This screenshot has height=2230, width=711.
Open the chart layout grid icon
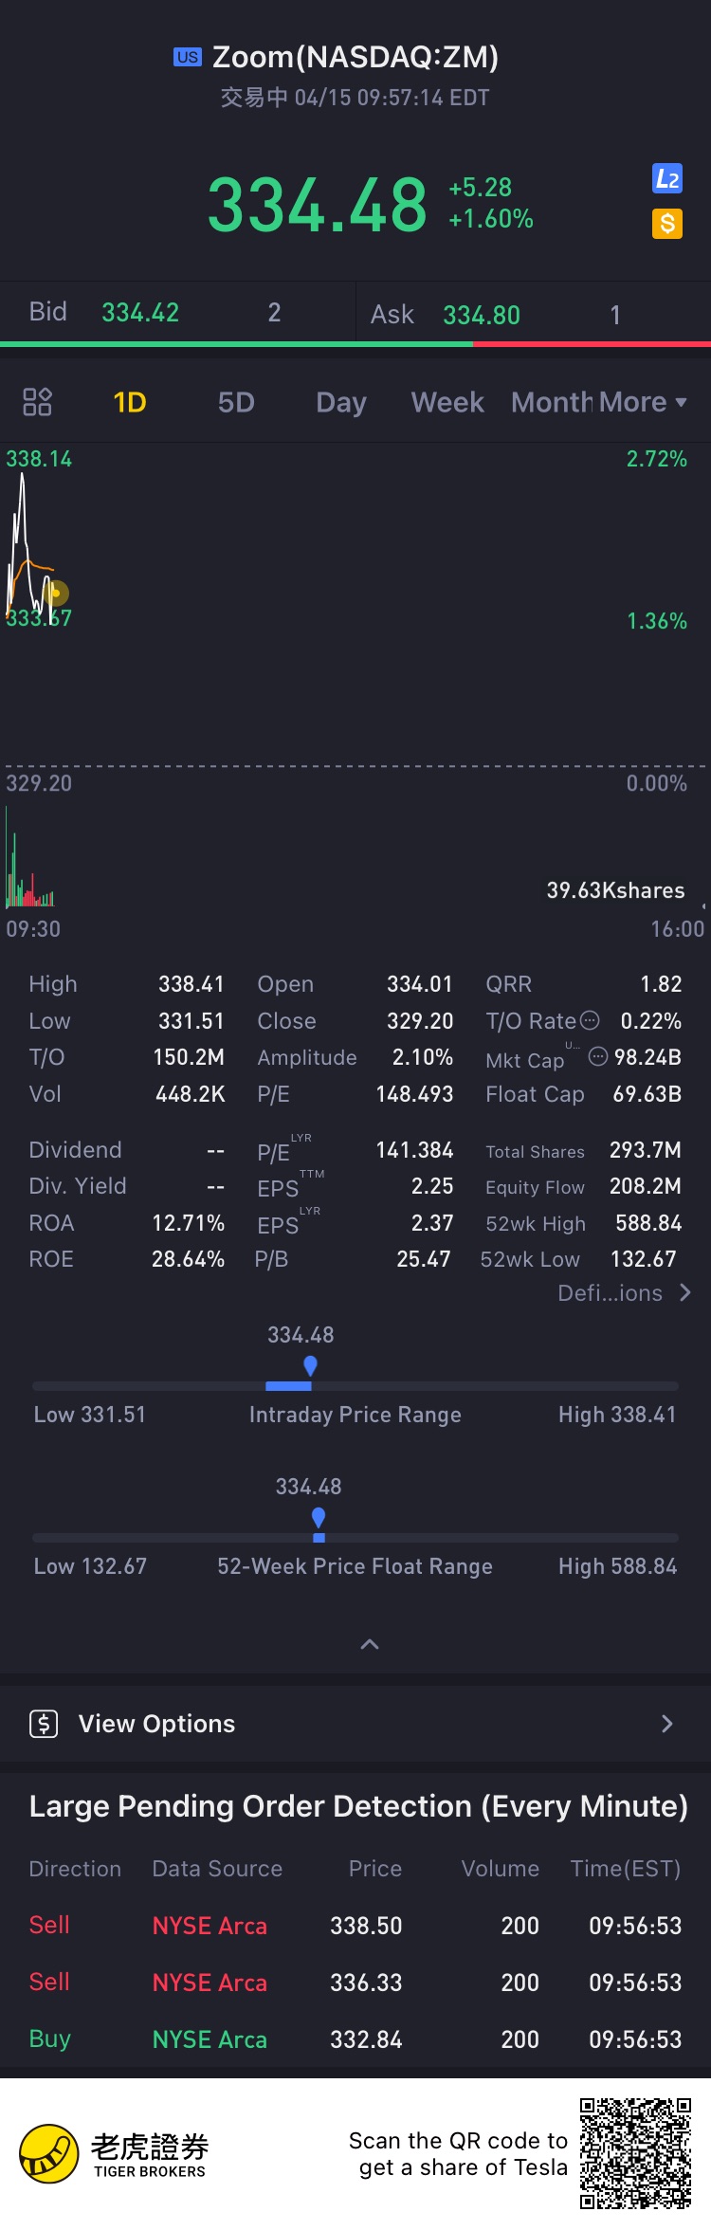point(37,402)
